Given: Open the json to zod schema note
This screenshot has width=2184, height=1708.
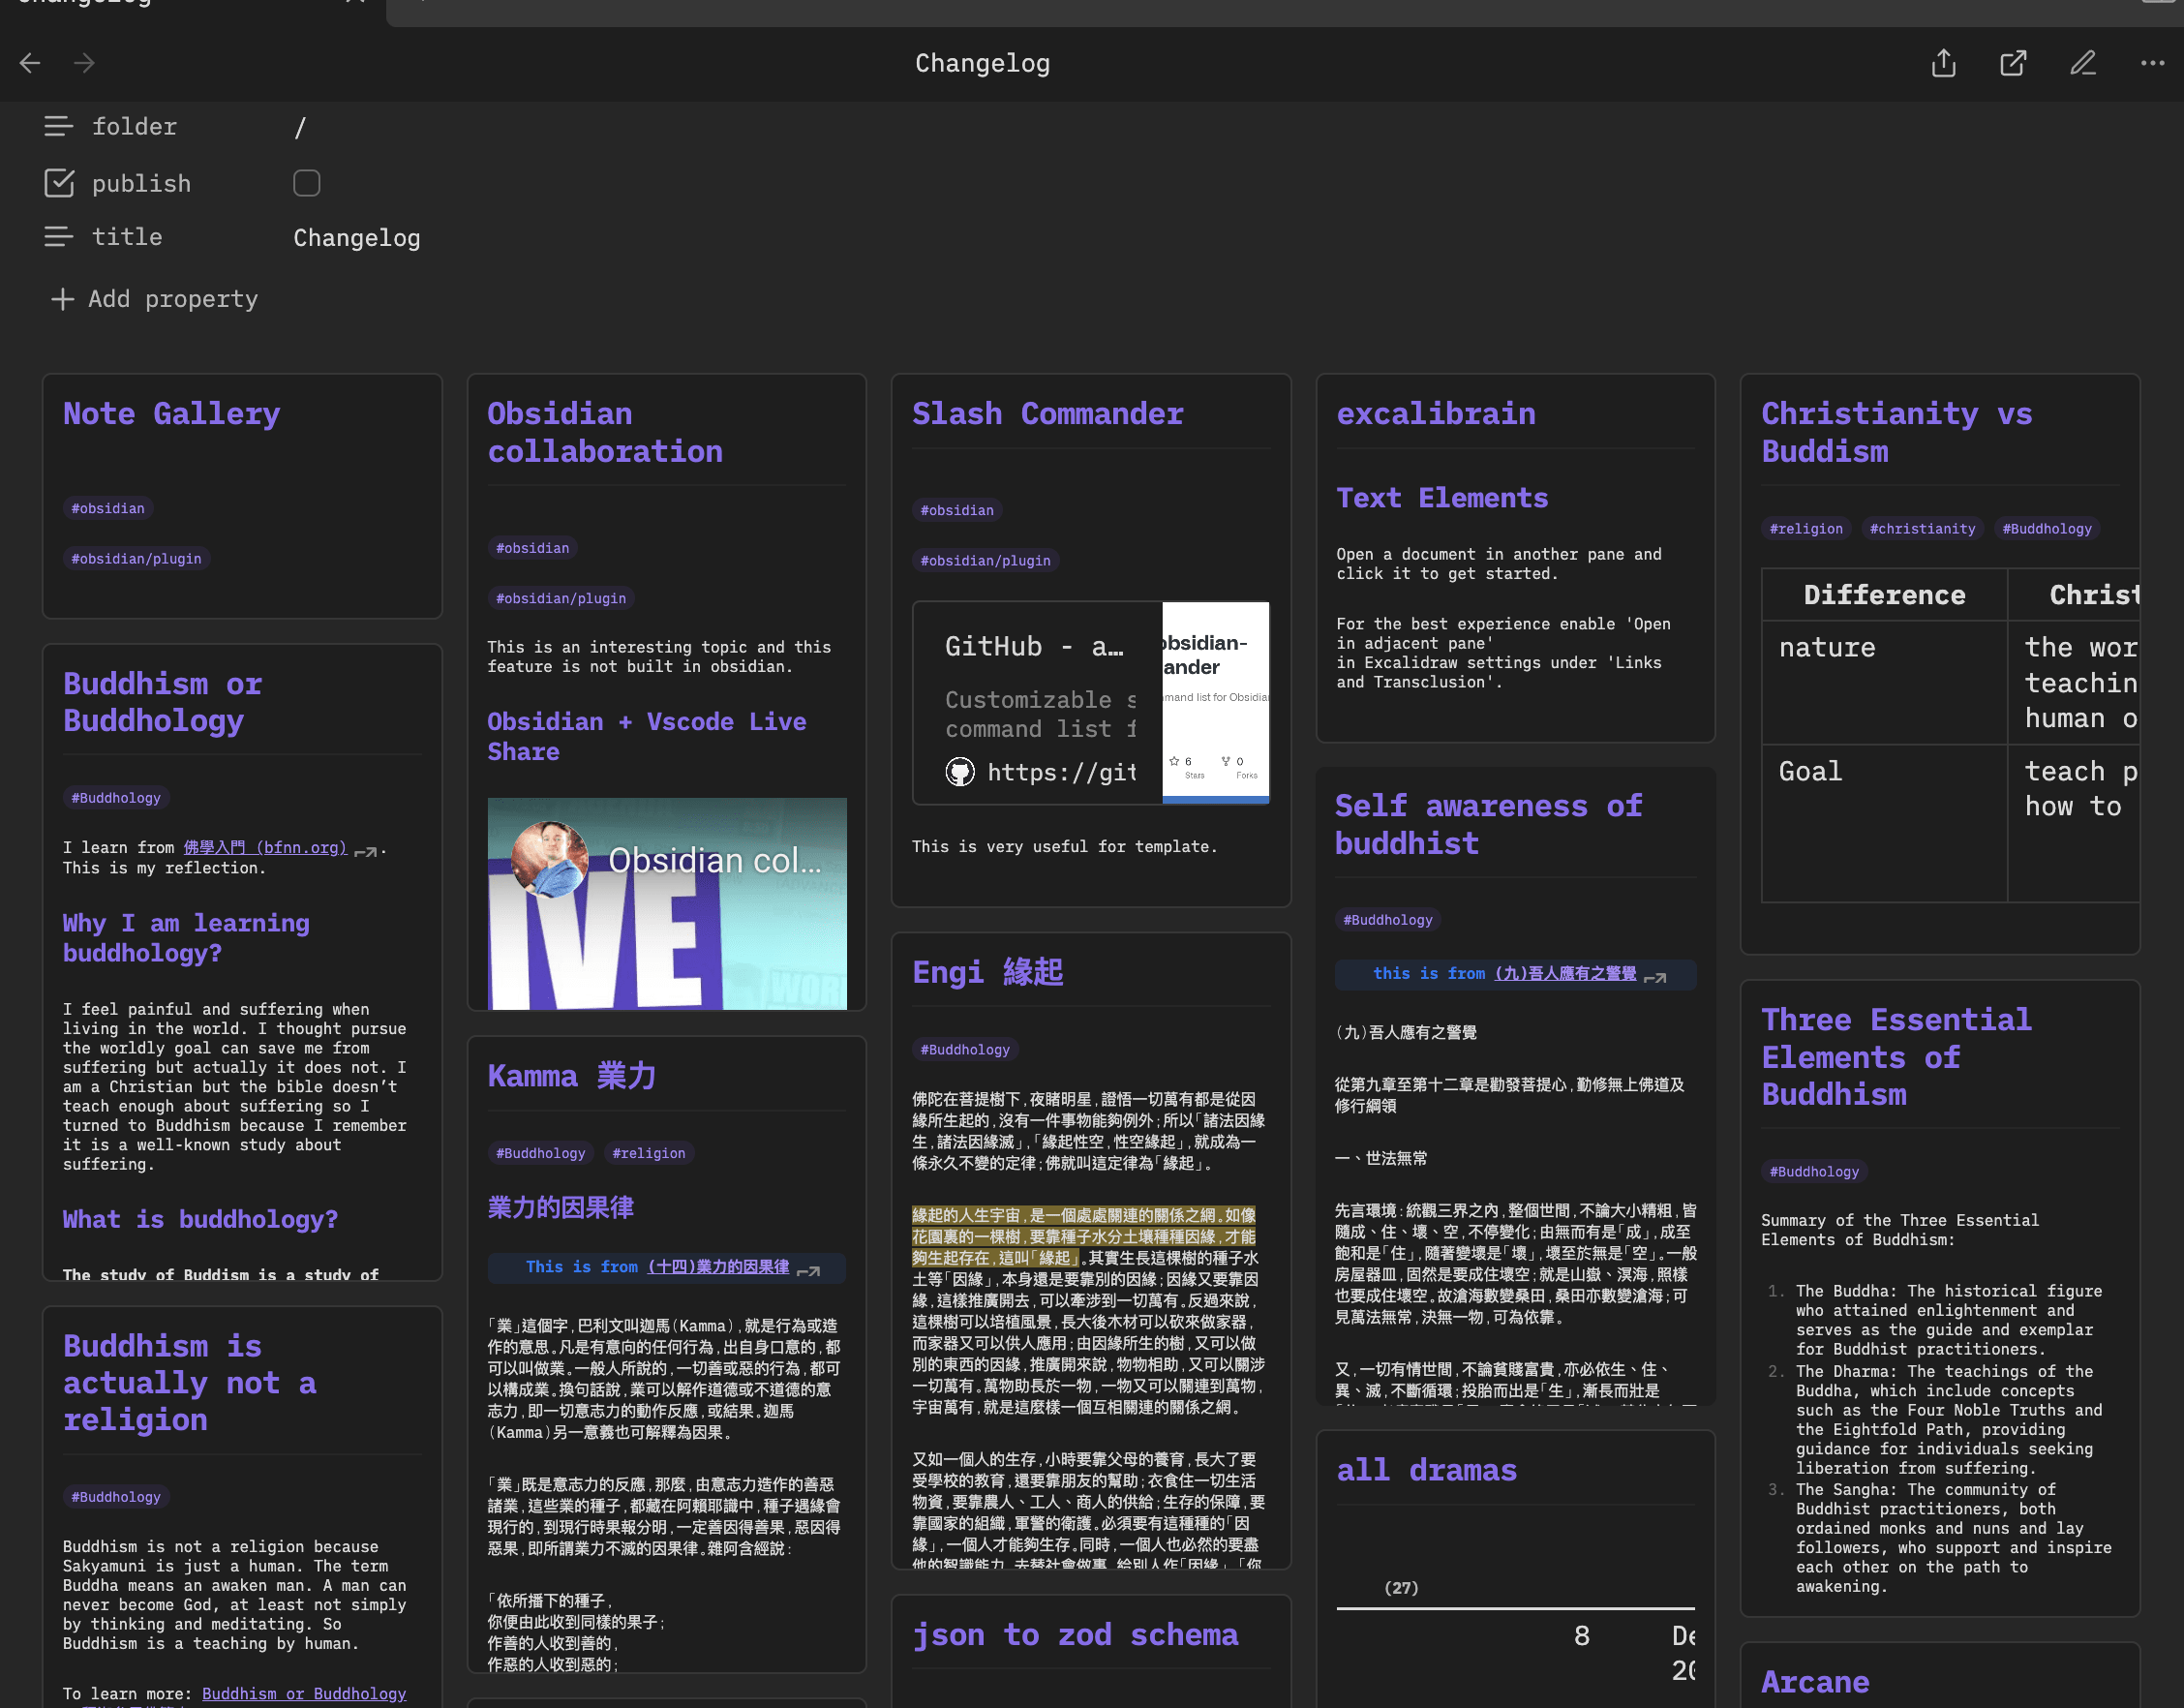Looking at the screenshot, I should click(x=1074, y=1634).
